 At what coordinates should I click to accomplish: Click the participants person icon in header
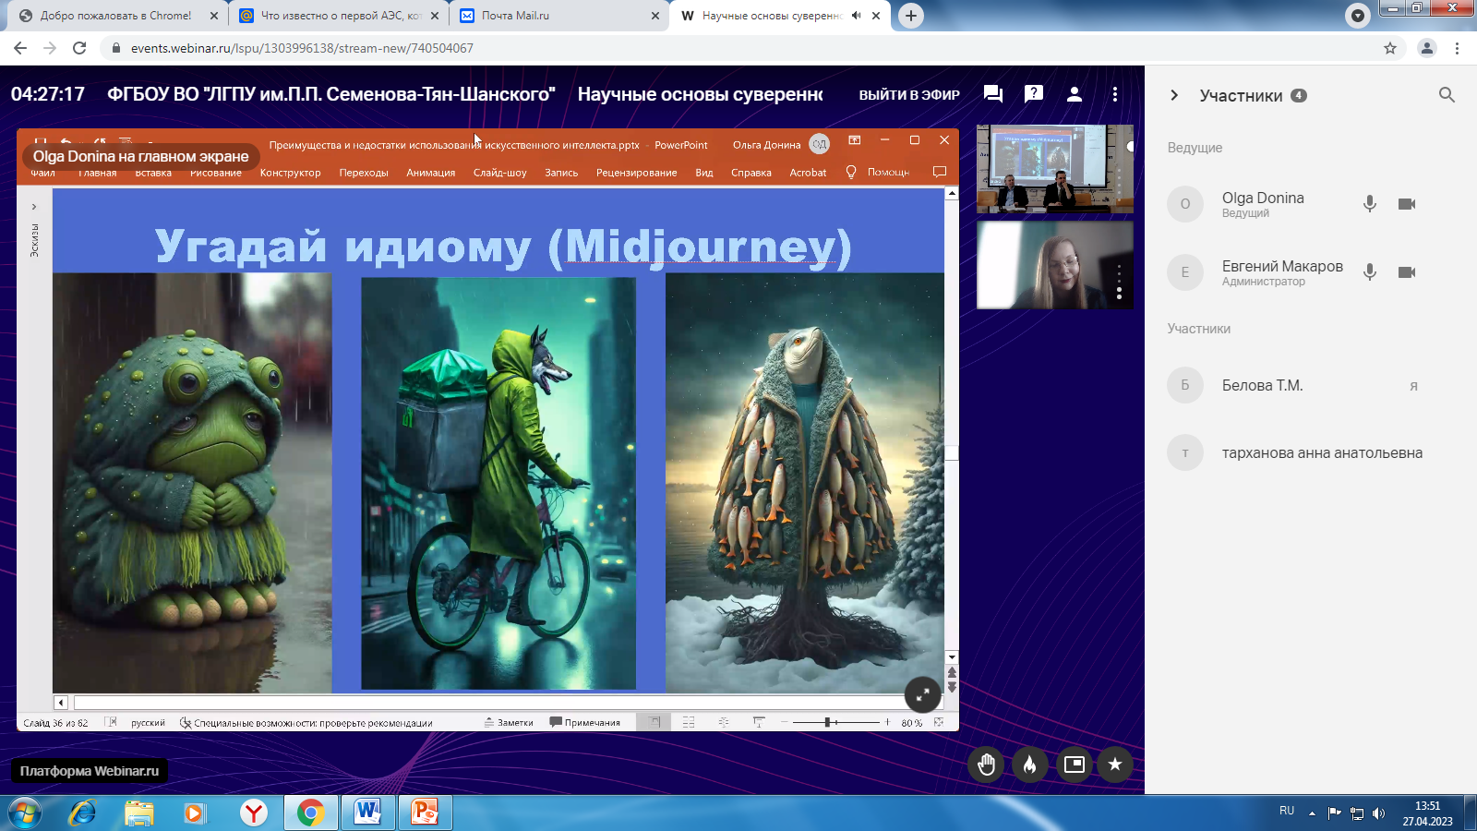1075,94
